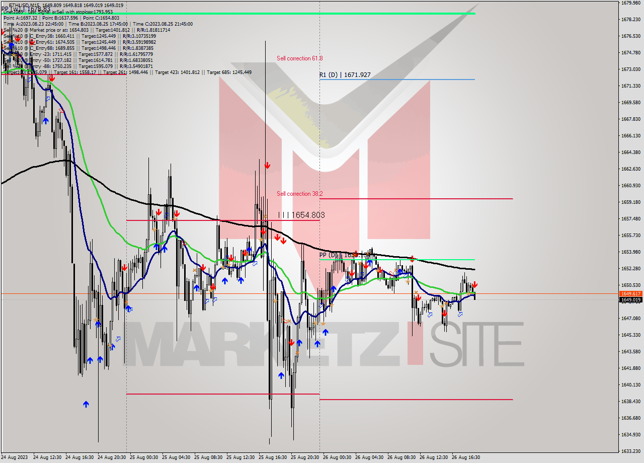Click the '24 Aug 16:30' time axis label
Viewport: 644px width, 463px height.
click(79, 457)
